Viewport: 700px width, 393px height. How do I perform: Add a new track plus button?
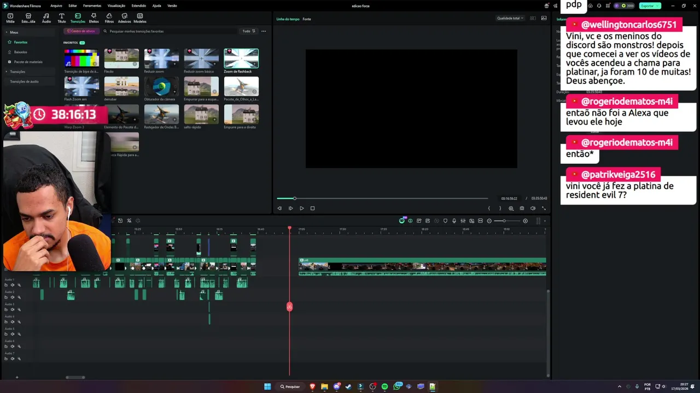click(x=16, y=377)
